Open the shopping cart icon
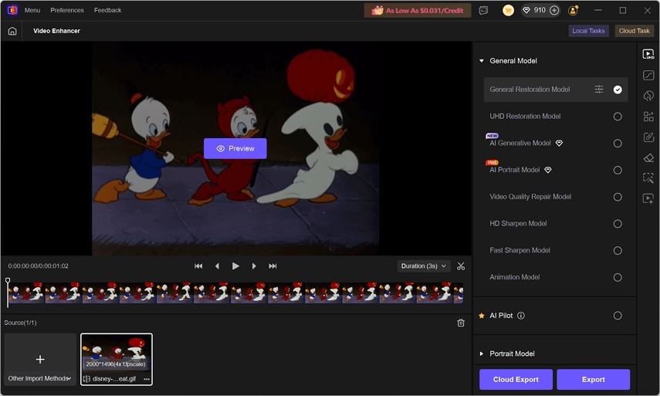 point(508,11)
